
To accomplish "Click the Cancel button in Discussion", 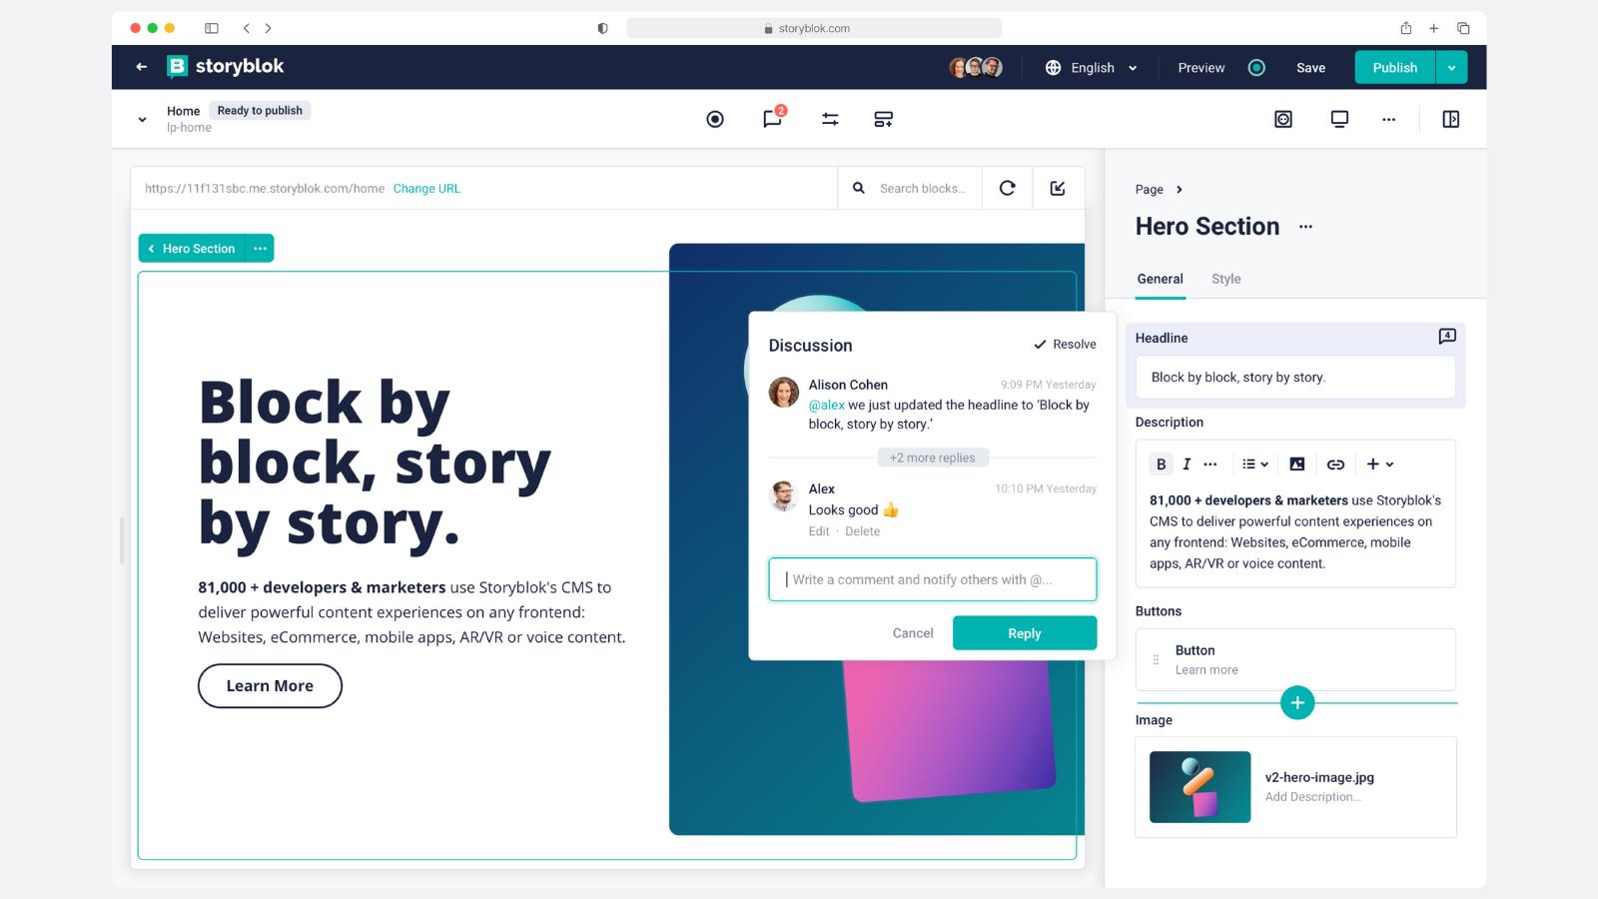I will coord(913,633).
